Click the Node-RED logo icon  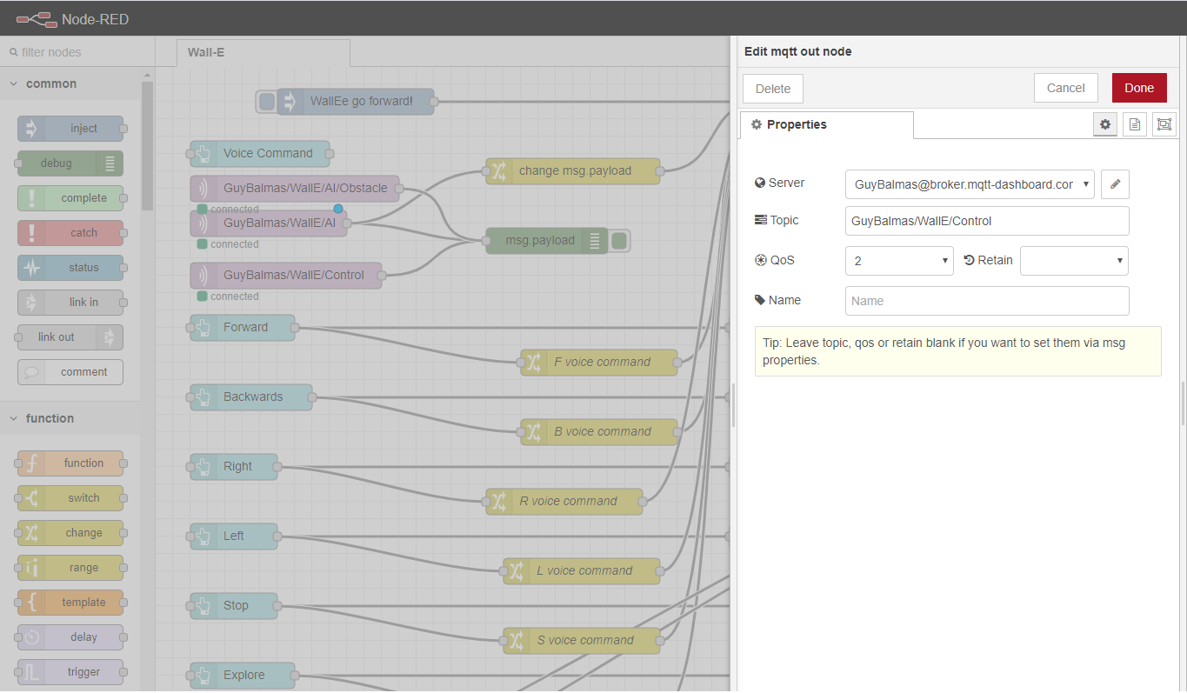pyautogui.click(x=35, y=18)
